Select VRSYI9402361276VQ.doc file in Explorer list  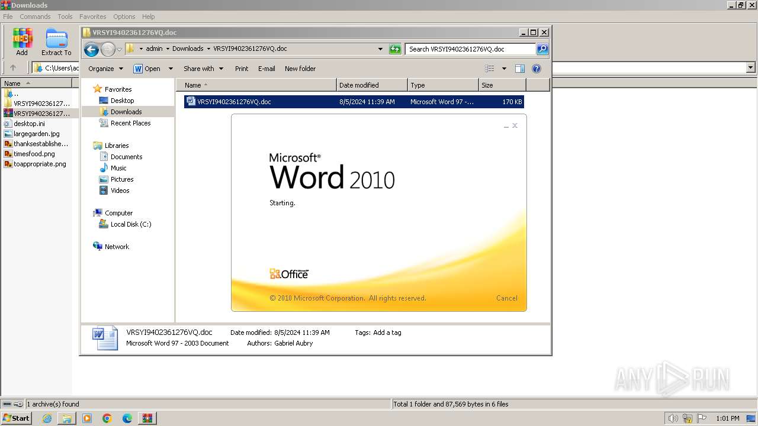(354, 102)
